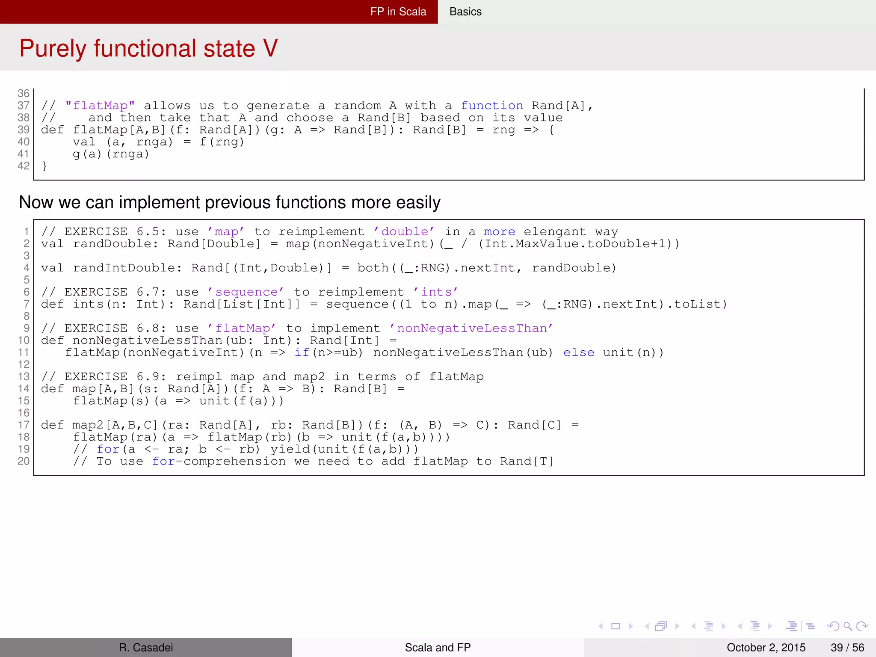Click the 'def map2[A,B,C]' definition line

pyautogui.click(x=310, y=425)
